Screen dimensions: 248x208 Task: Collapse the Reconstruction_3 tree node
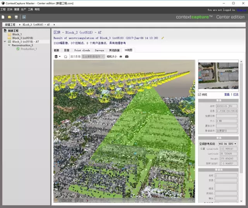[x=9, y=45]
